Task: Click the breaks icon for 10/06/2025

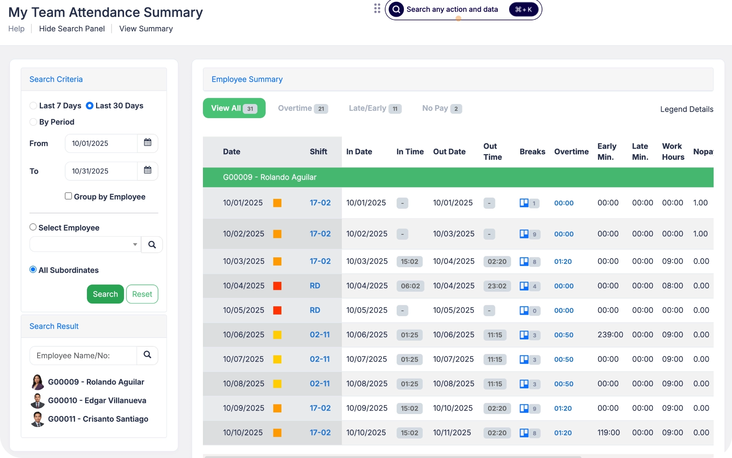Action: pyautogui.click(x=524, y=335)
